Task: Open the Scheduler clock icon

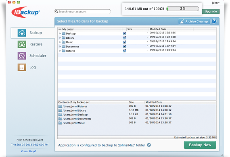Action: click(x=22, y=56)
